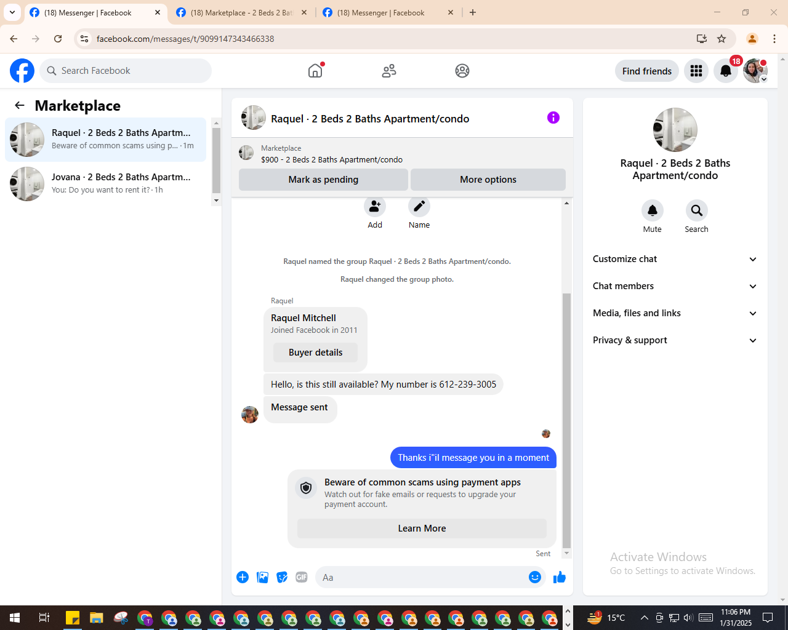Screen dimensions: 788x630
Task: Reload the page in Chrome
Action: [x=58, y=39]
